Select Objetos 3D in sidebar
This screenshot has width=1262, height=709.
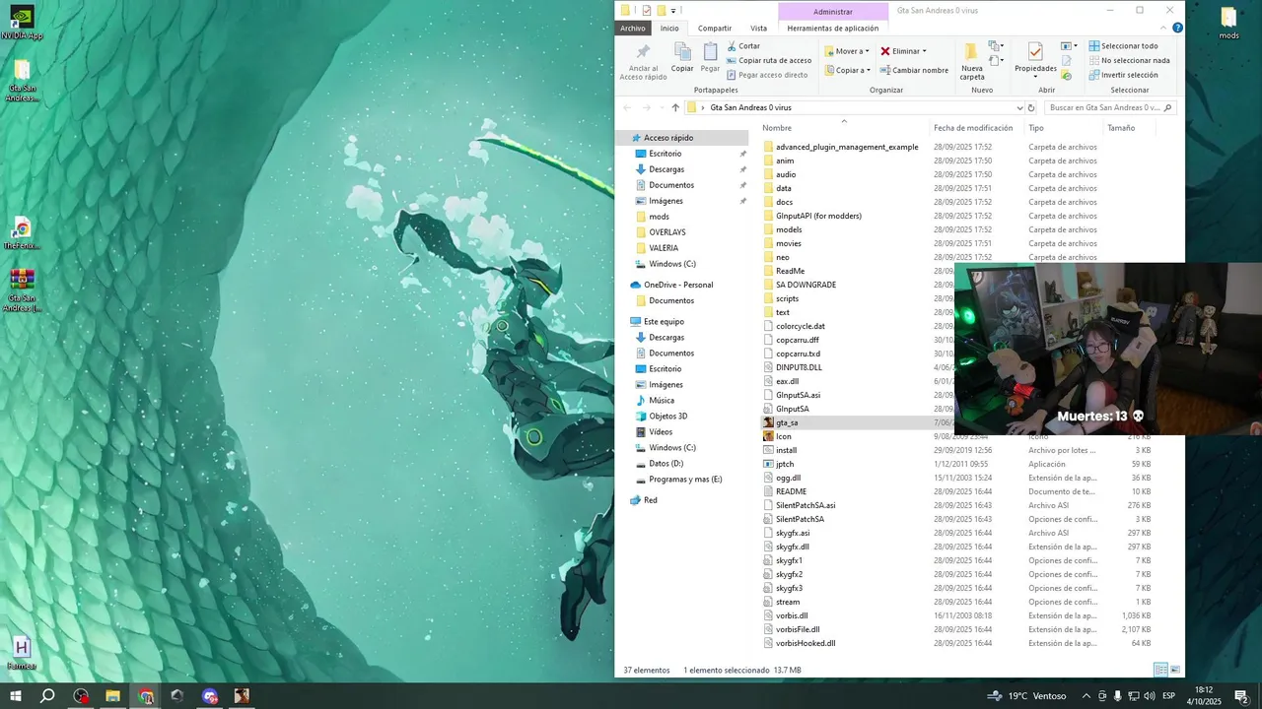[x=667, y=417]
